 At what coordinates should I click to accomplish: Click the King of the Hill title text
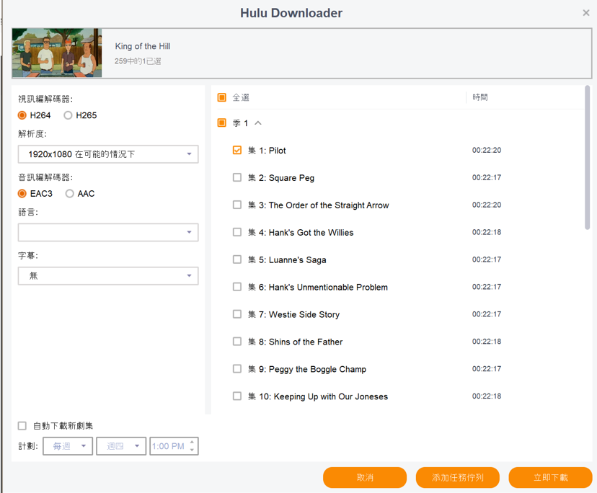tap(143, 46)
